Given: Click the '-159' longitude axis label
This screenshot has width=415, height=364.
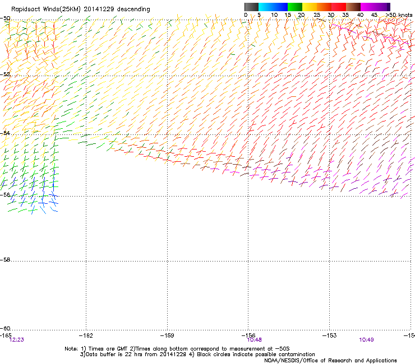Looking at the screenshot, I should [x=167, y=335].
